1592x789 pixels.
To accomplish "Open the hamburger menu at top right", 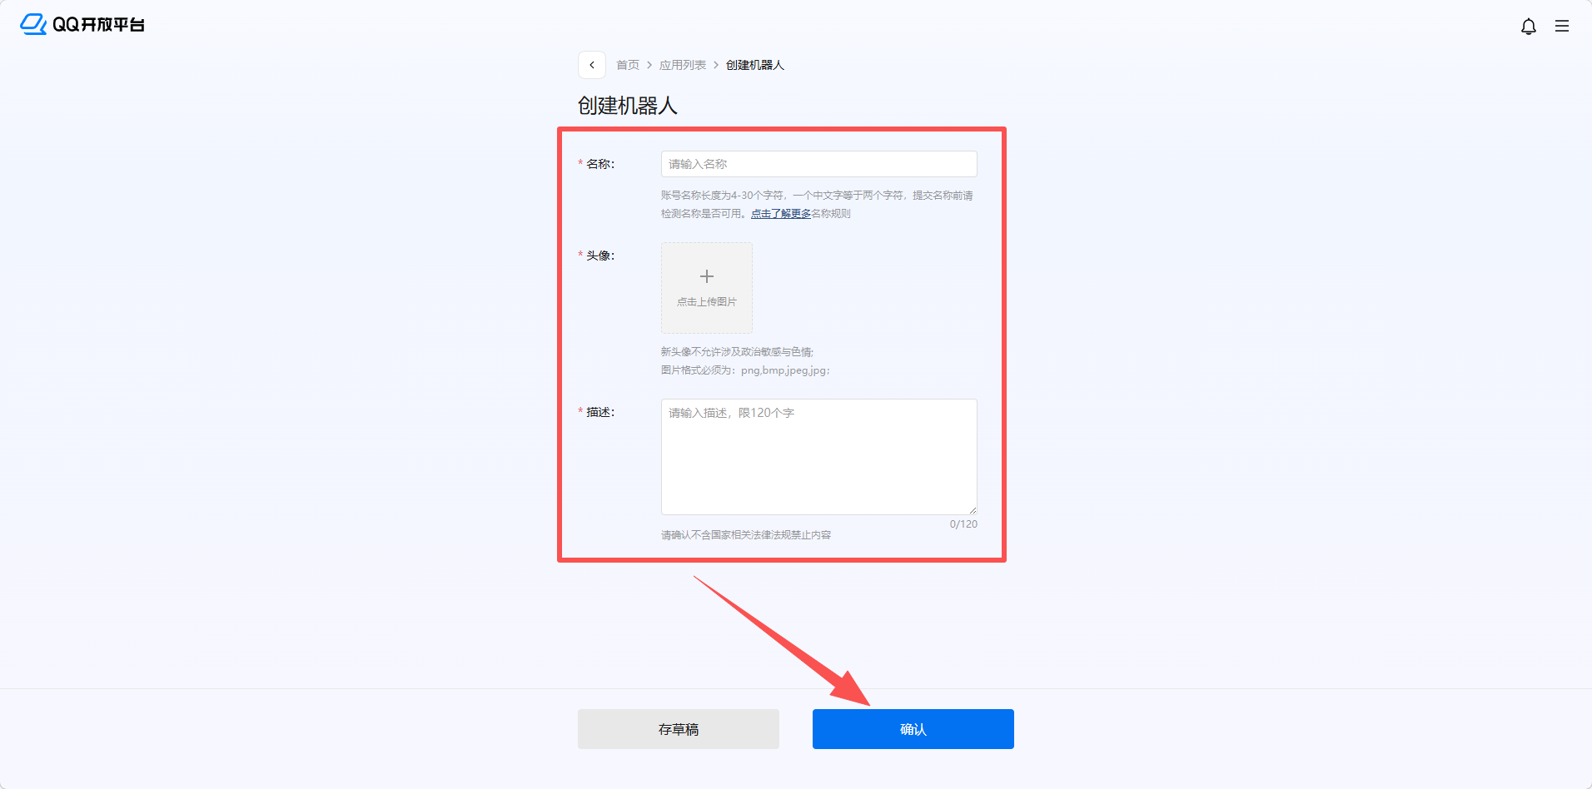I will 1562,27.
